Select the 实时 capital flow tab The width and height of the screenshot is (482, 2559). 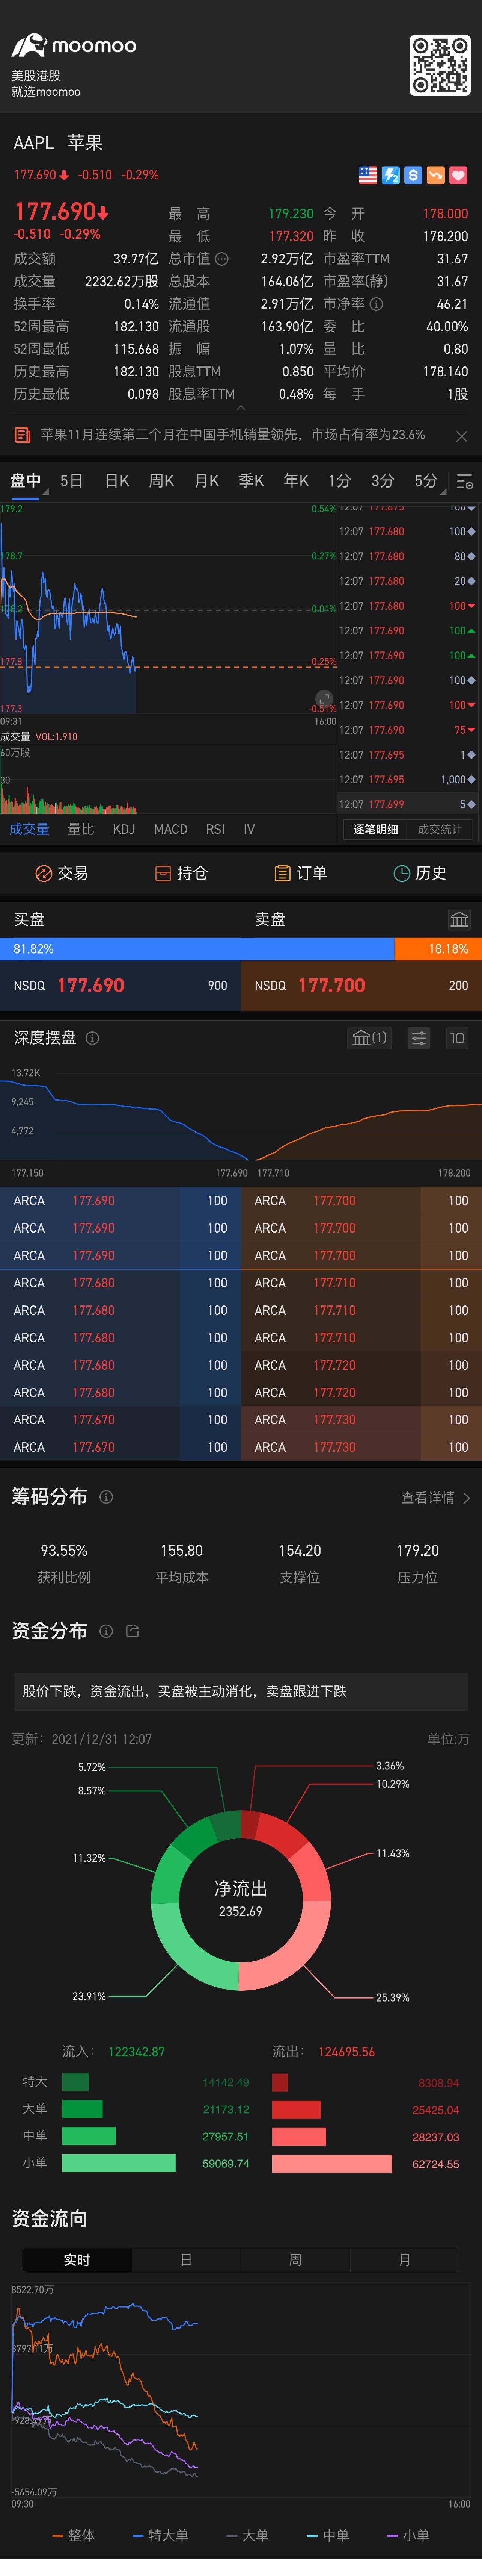[x=77, y=2260]
